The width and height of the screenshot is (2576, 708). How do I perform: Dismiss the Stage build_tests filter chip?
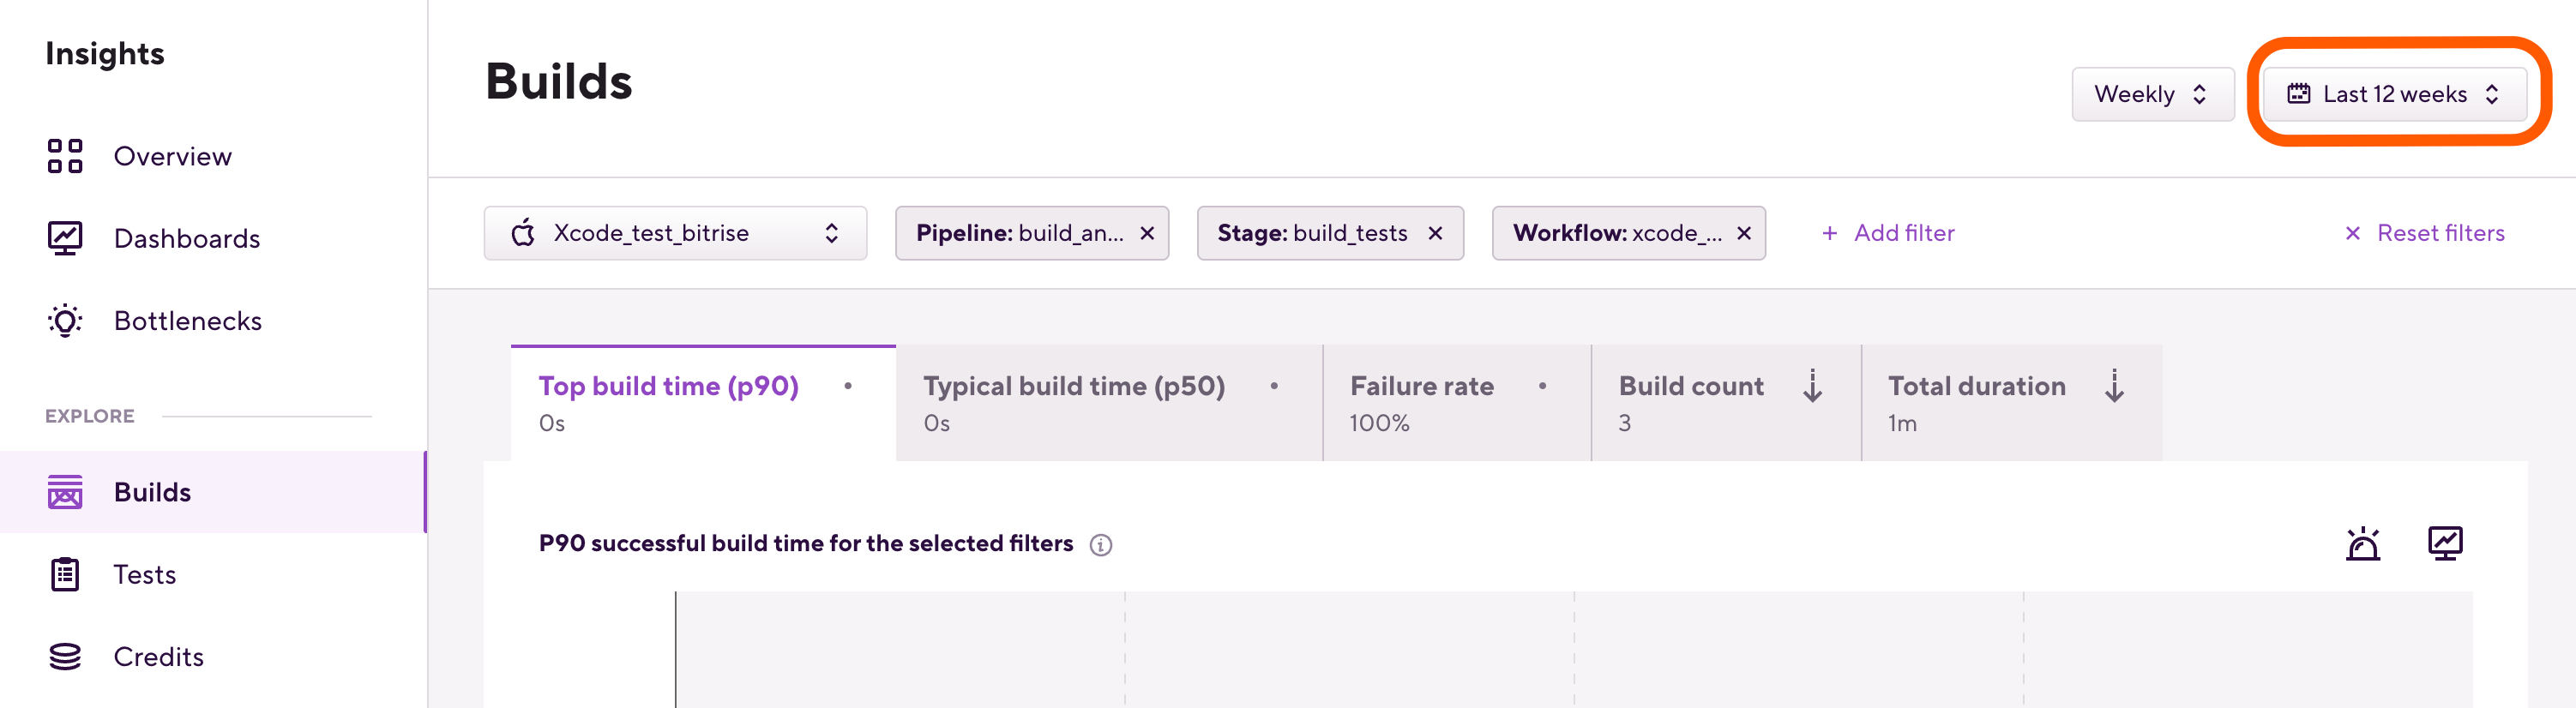1436,233
